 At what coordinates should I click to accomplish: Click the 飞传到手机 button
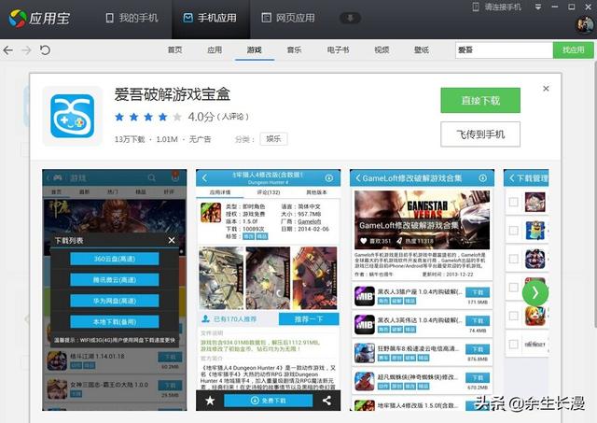(479, 134)
